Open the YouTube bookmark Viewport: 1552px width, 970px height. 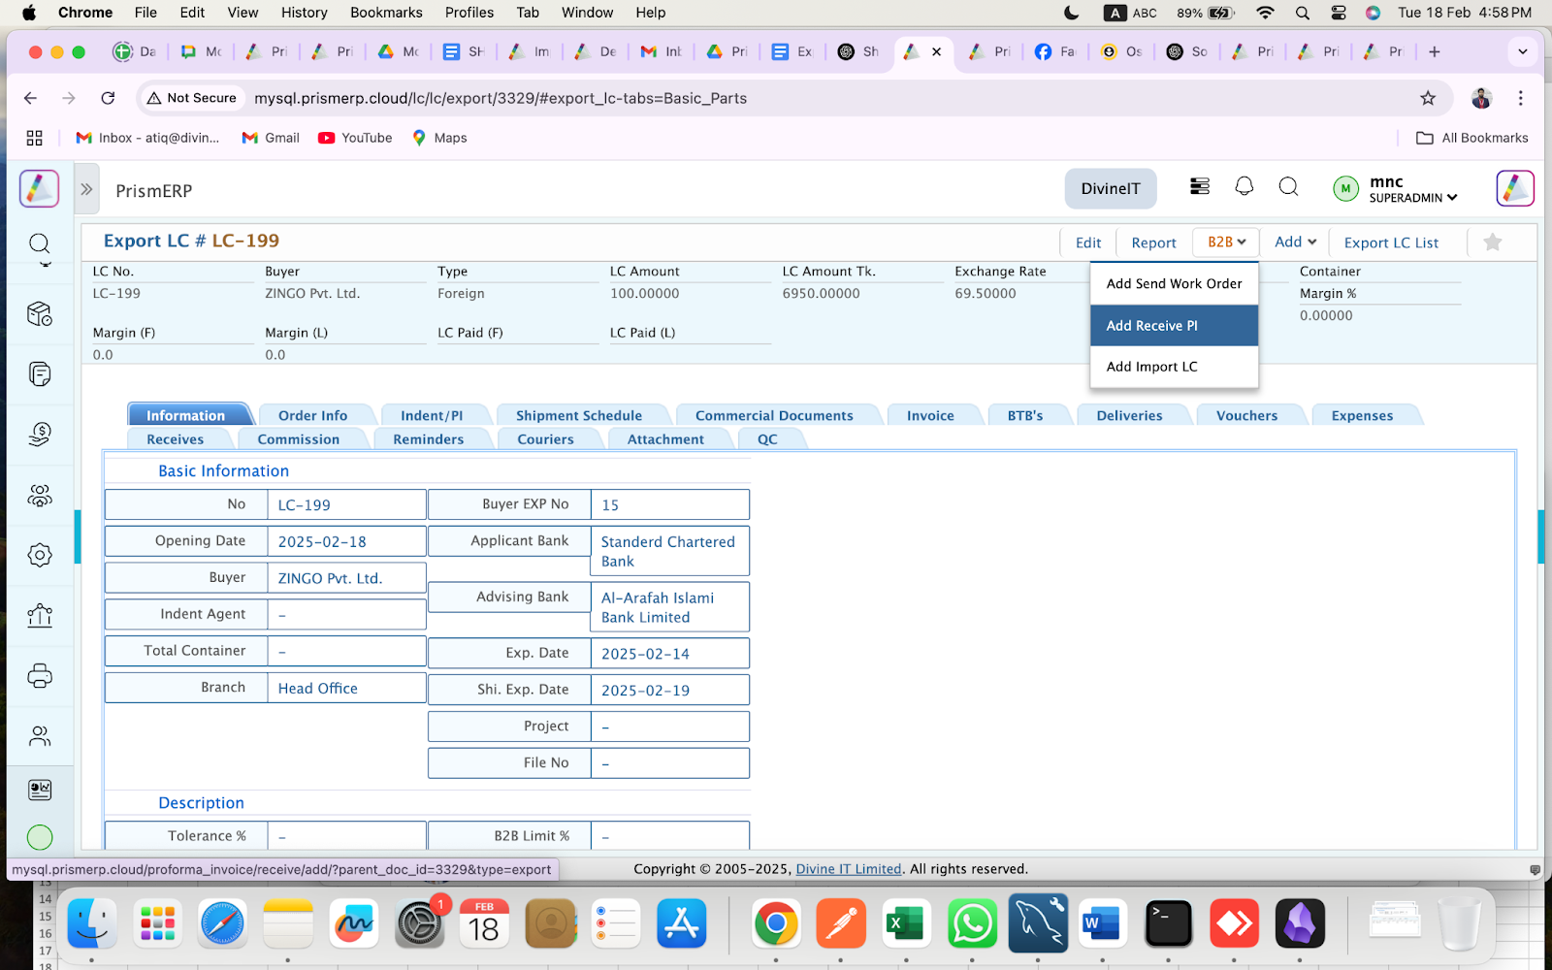355,138
